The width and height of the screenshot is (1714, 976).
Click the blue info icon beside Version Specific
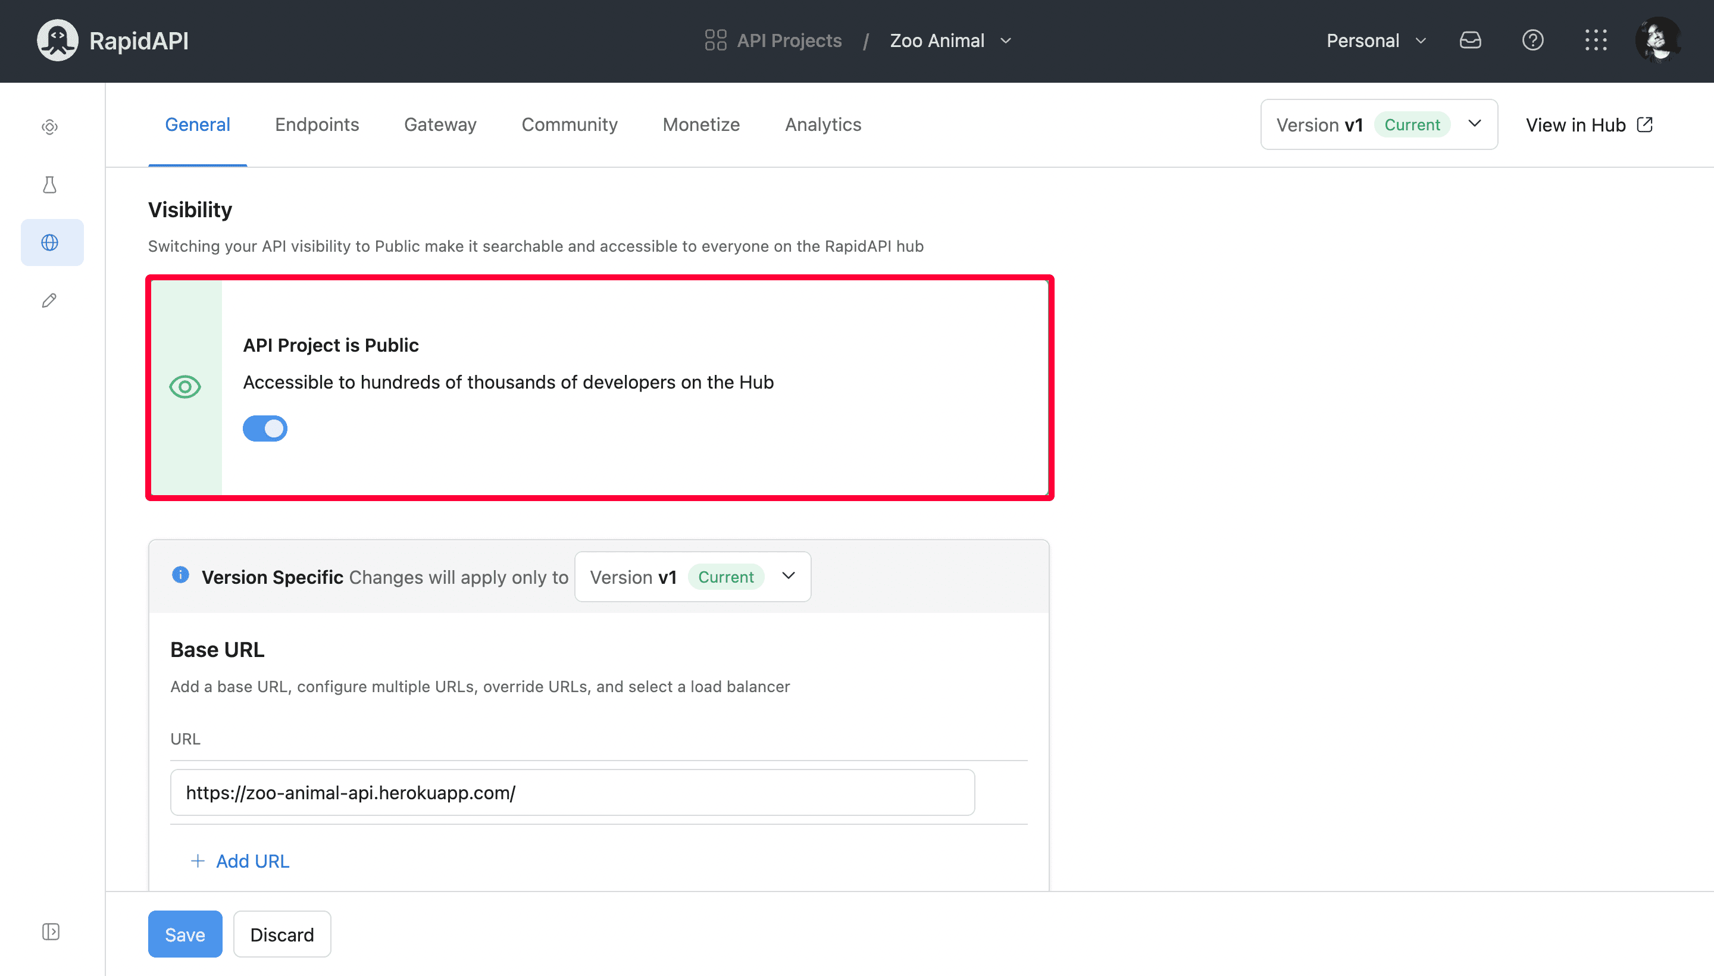coord(180,574)
